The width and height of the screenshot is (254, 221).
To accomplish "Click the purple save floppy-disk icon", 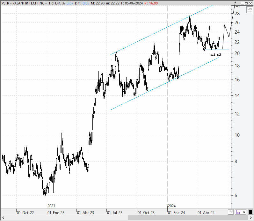I will tap(238, 212).
